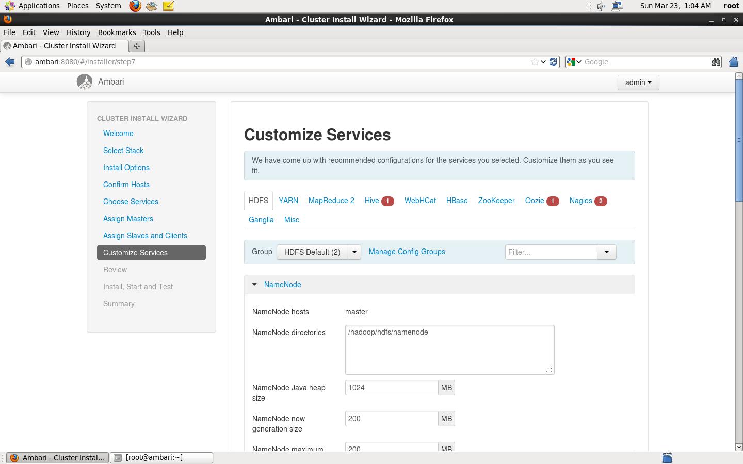Open the admin account dropdown menu
Viewport: 743px width, 464px height.
coord(638,82)
